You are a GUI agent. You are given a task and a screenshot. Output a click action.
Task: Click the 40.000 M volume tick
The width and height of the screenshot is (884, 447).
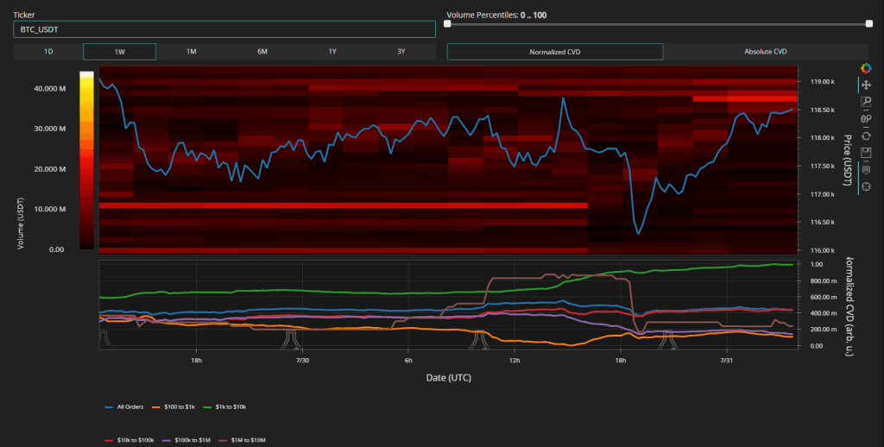coord(50,89)
